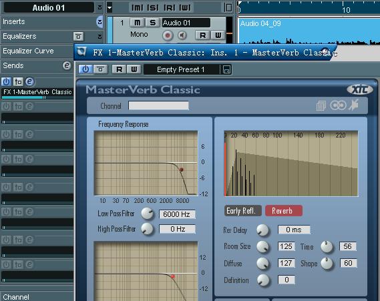
Task: Click the icon at track list header's right
Action: click(x=228, y=8)
